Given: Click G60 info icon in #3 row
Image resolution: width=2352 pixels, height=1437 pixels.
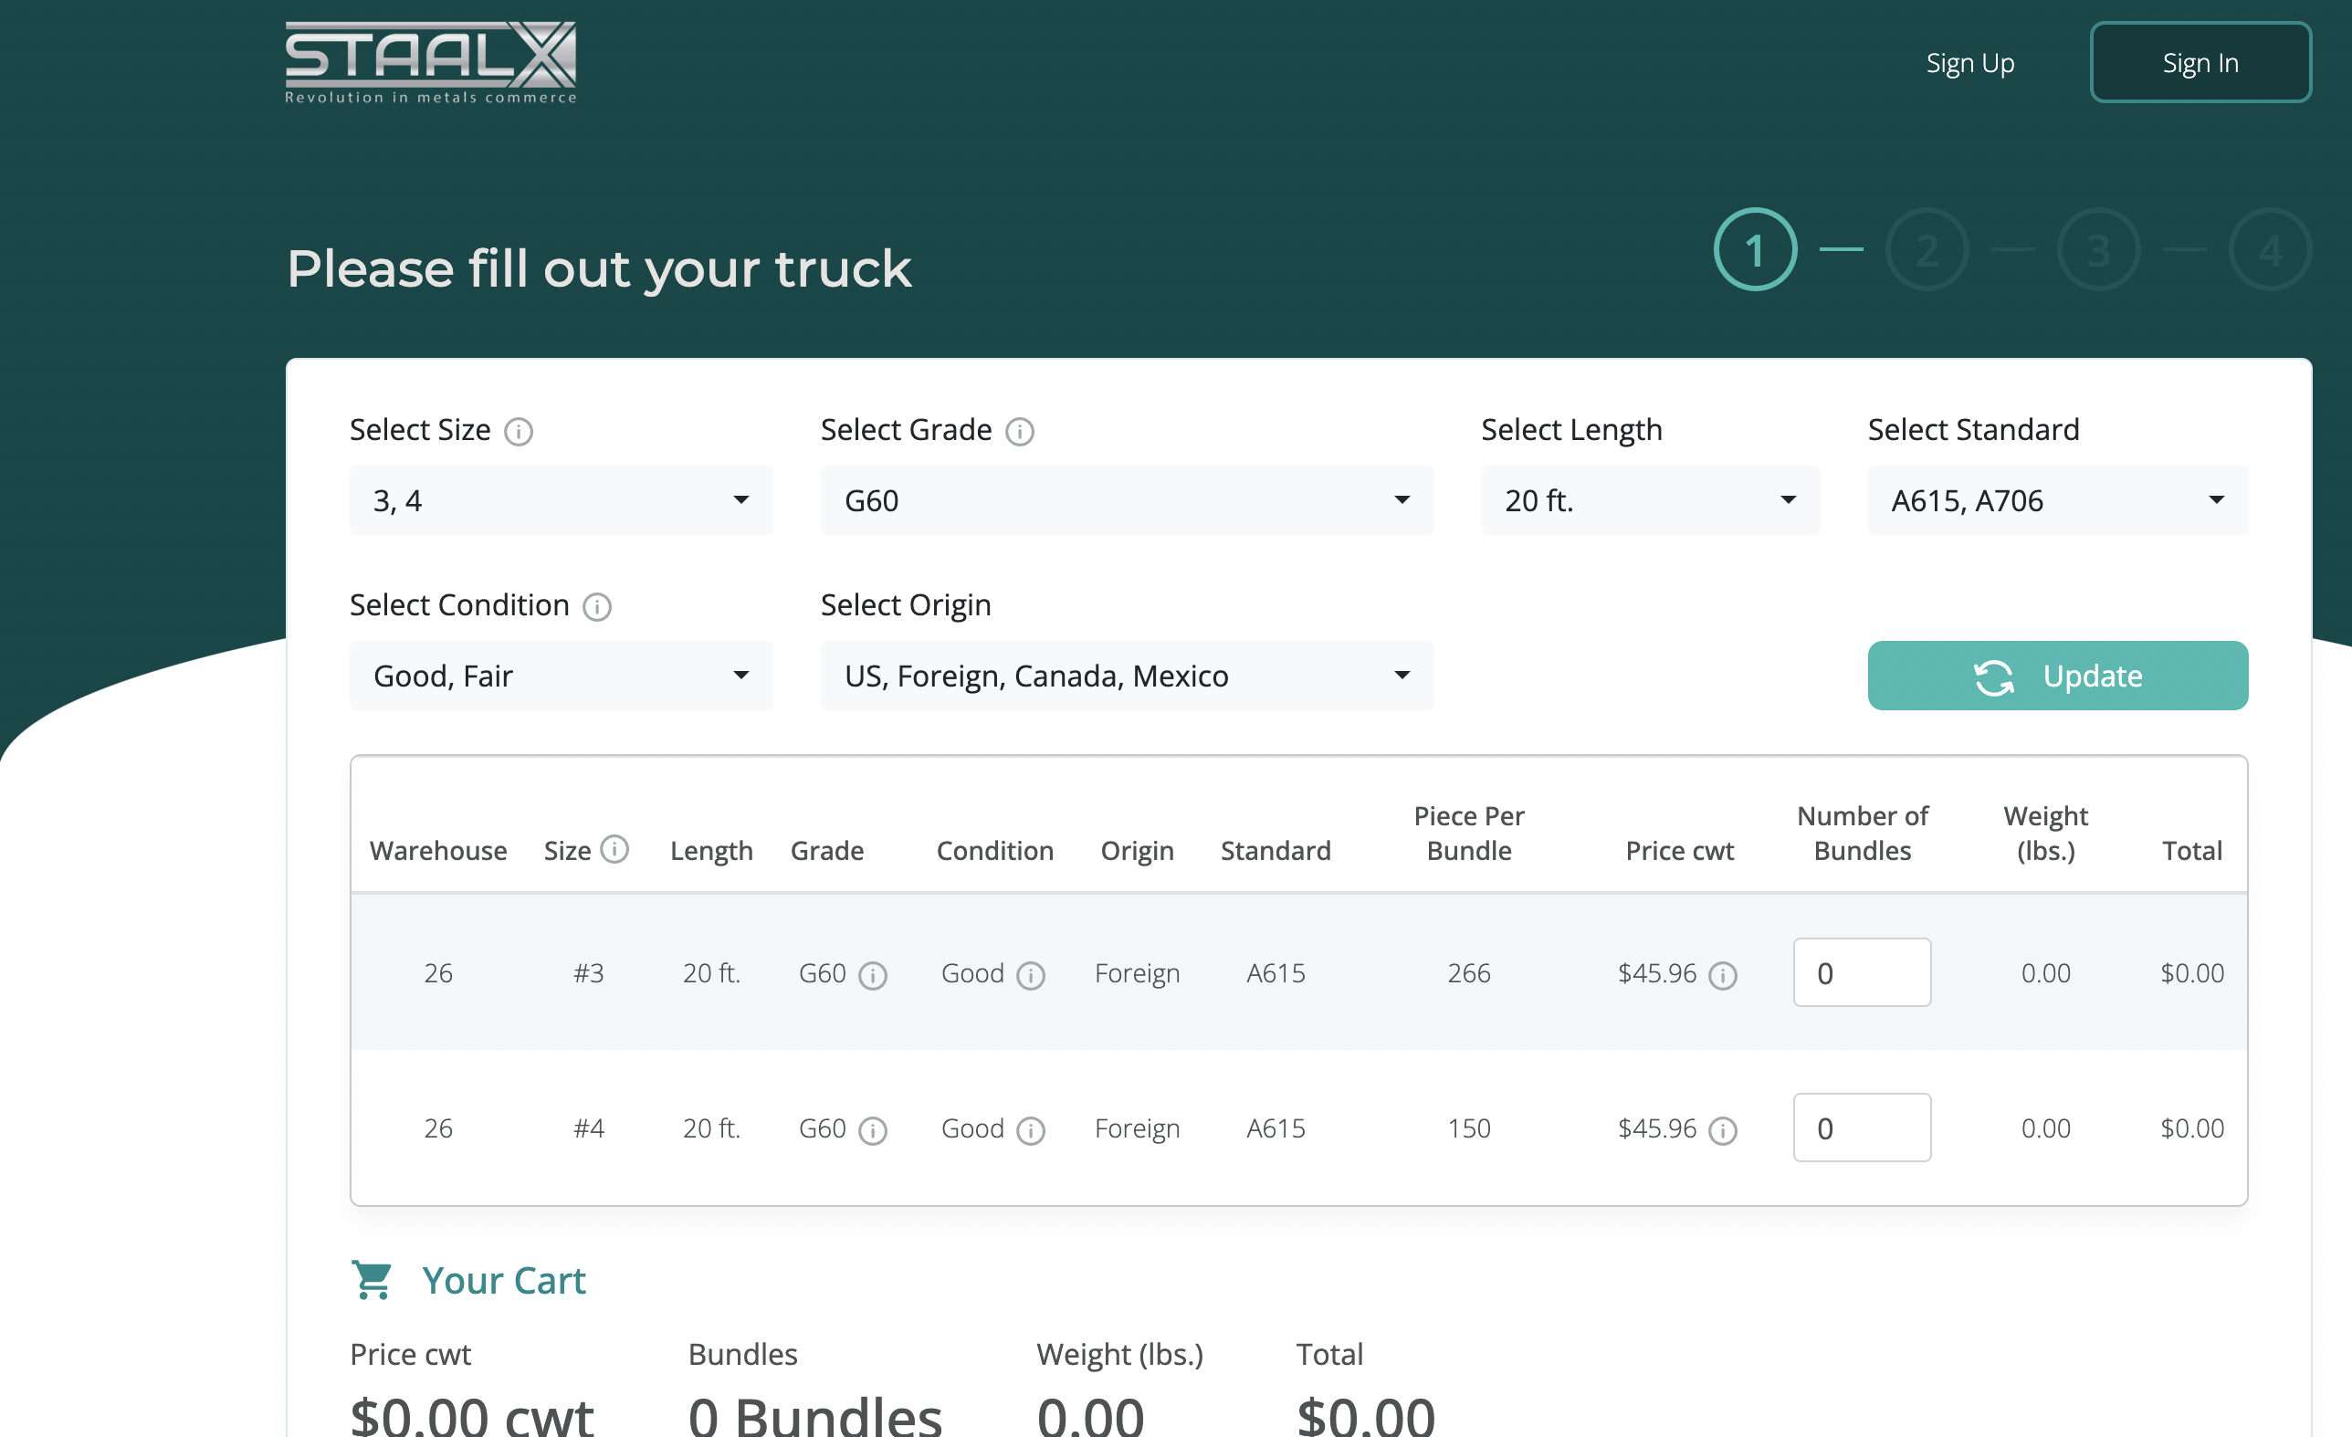Looking at the screenshot, I should pos(873,975).
